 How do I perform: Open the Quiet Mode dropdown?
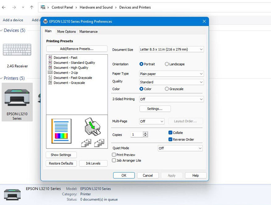pyautogui.click(x=180, y=148)
